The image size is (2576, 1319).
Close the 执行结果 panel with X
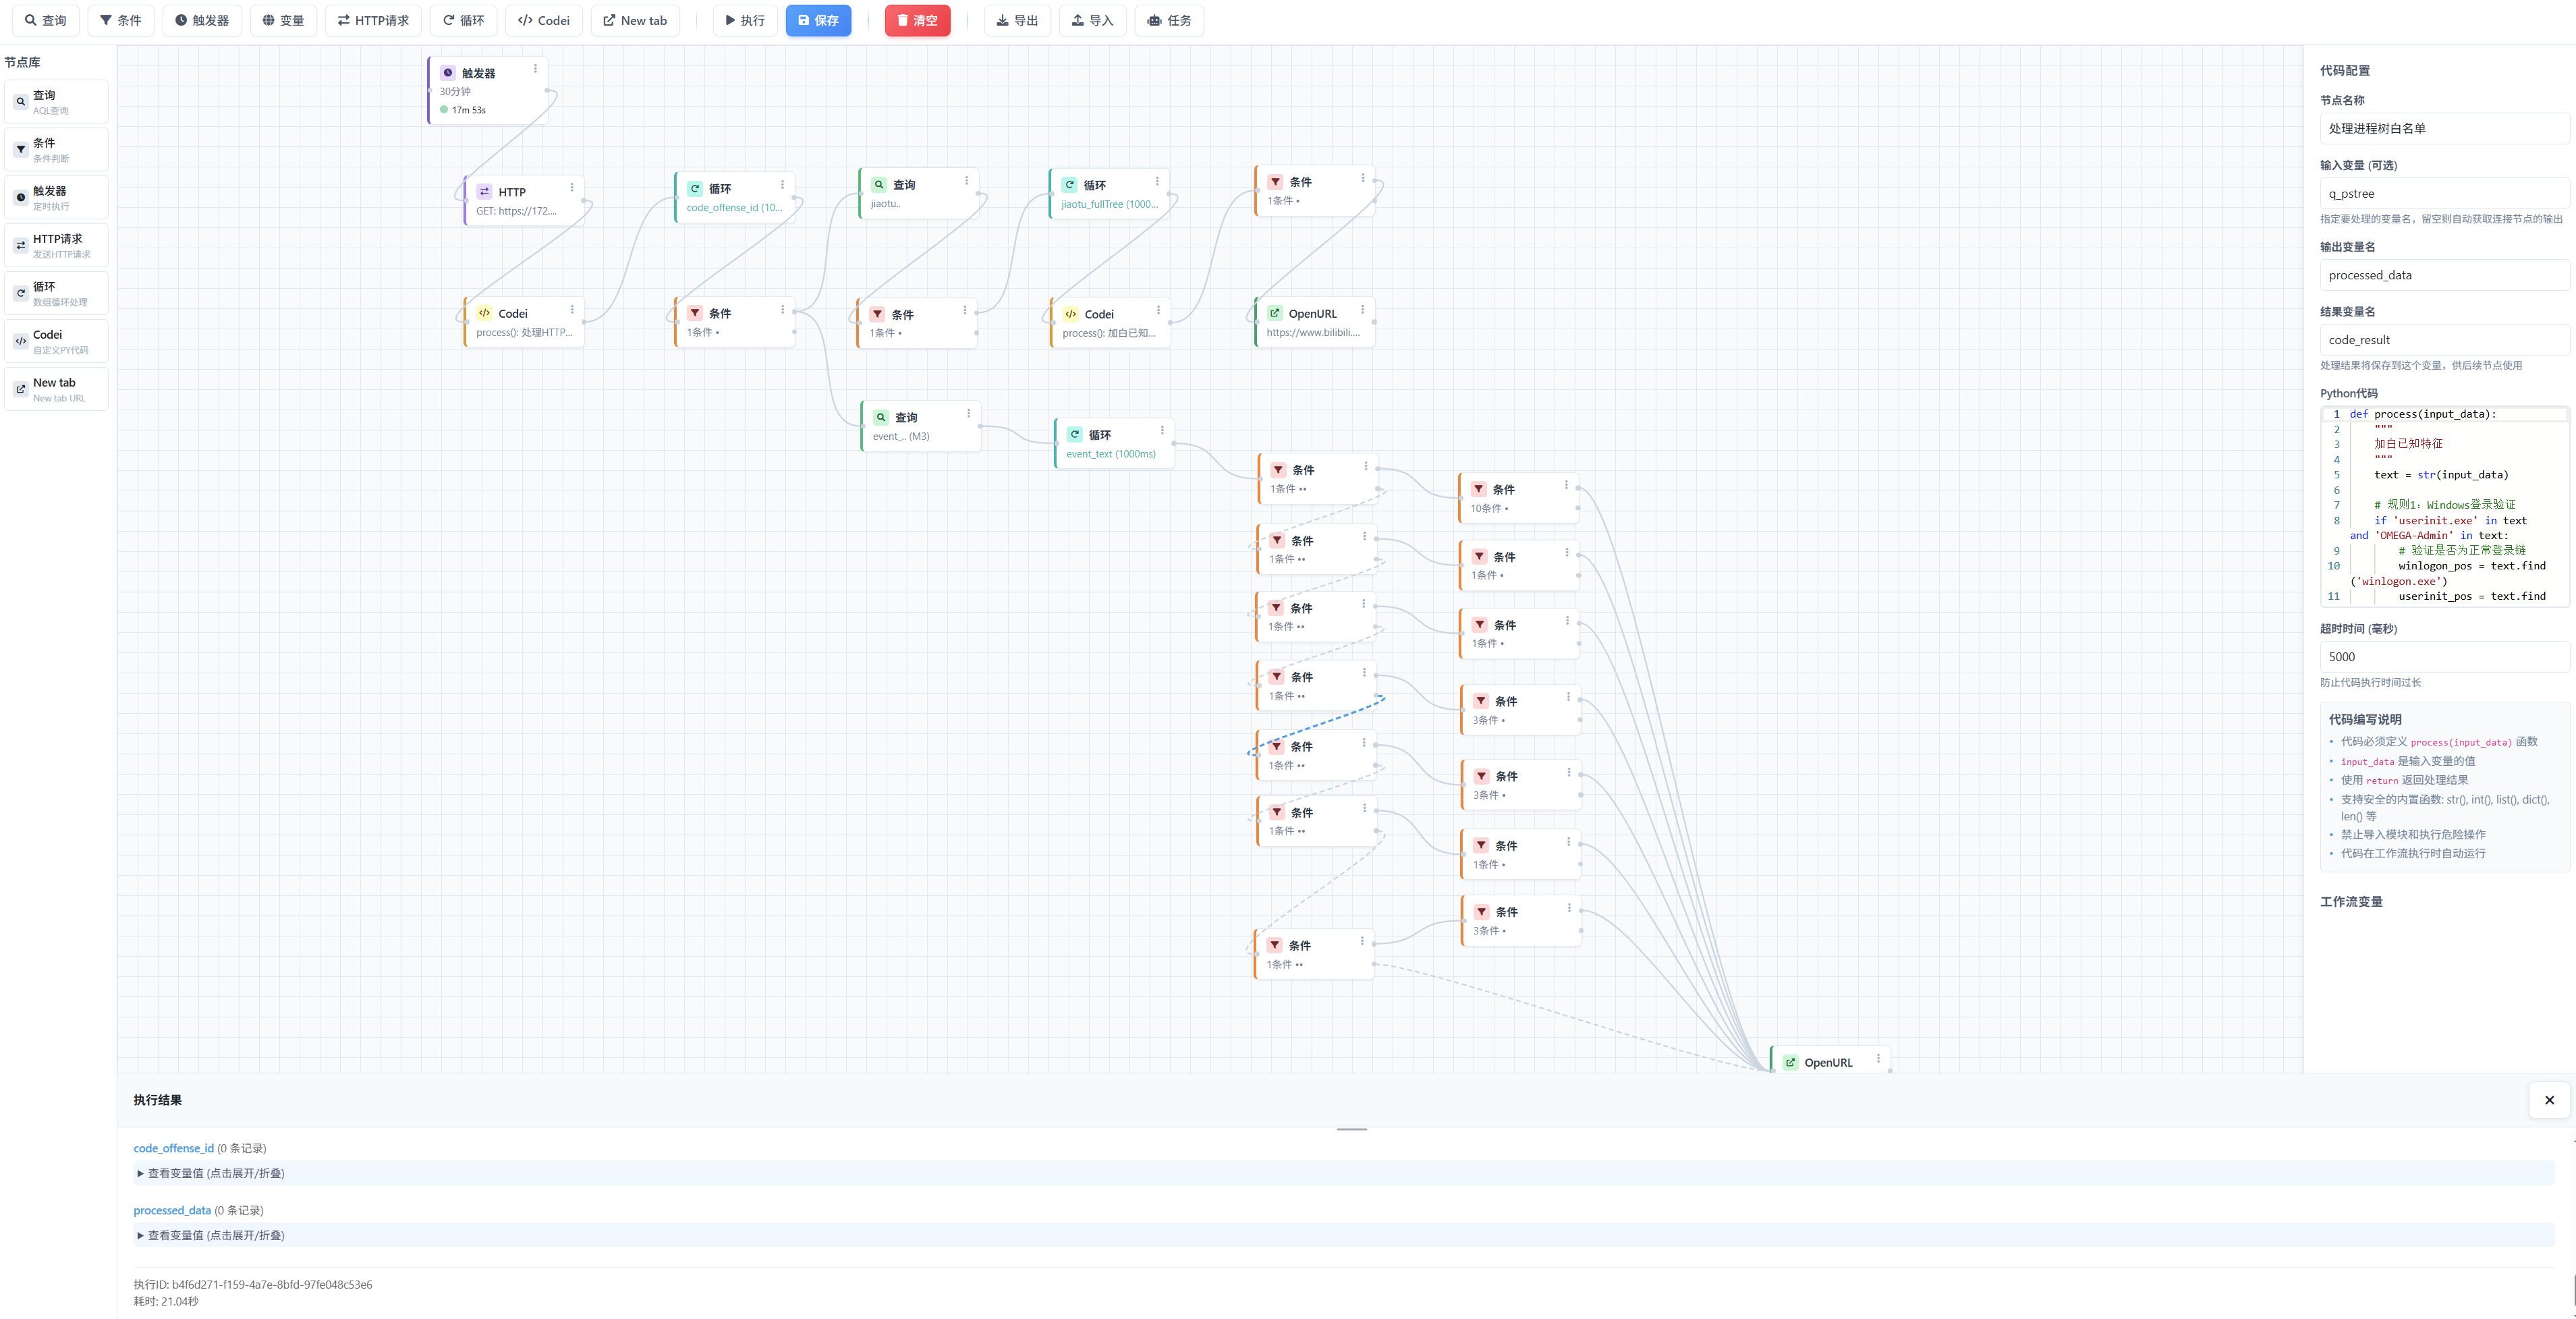click(x=2549, y=1100)
